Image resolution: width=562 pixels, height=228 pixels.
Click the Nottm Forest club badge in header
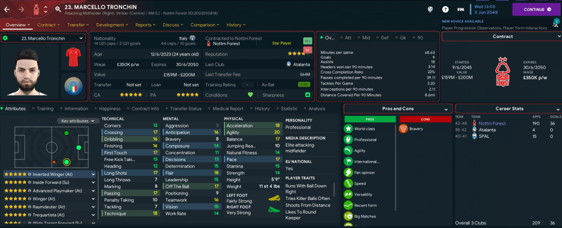[x=36, y=9]
